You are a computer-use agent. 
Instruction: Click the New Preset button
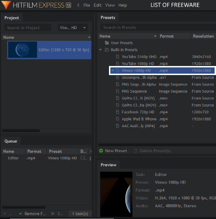[113, 151]
